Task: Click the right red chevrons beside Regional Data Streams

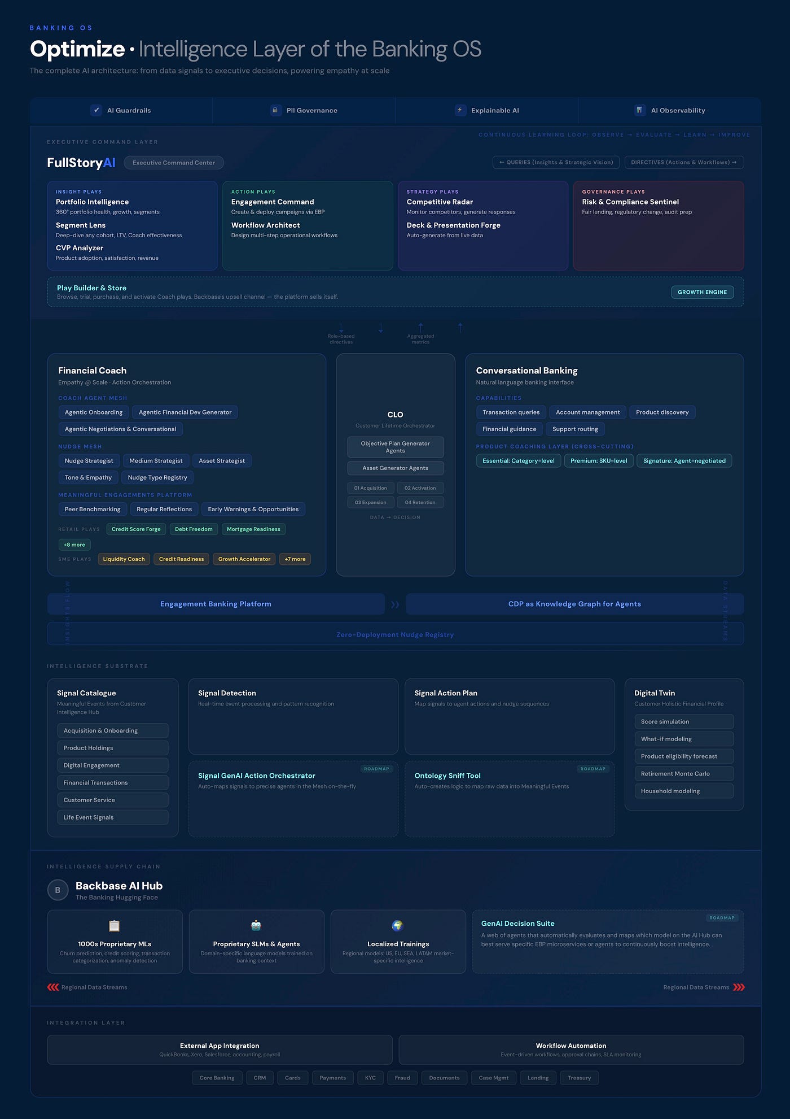Action: click(739, 987)
